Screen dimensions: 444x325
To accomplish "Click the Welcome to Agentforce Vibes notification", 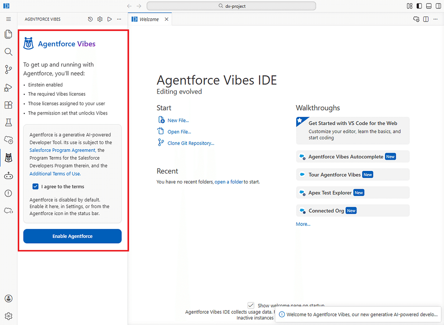I will [x=359, y=315].
